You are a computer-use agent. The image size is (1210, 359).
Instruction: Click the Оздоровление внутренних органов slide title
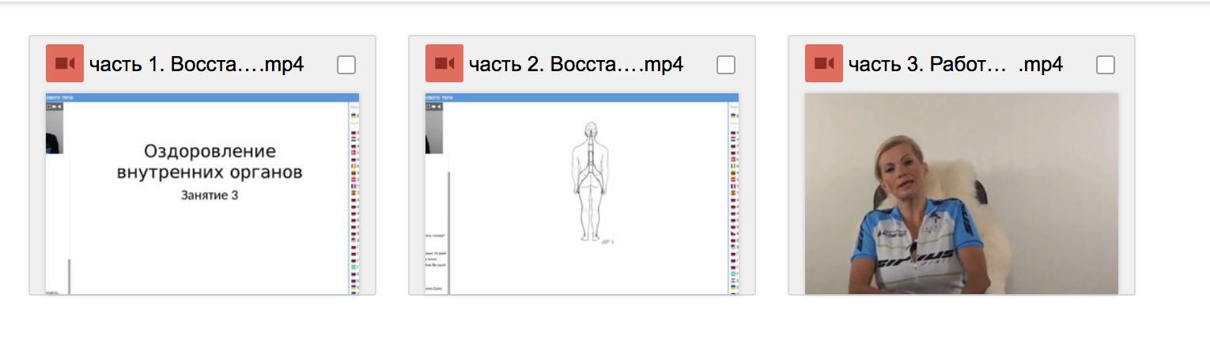click(x=210, y=161)
